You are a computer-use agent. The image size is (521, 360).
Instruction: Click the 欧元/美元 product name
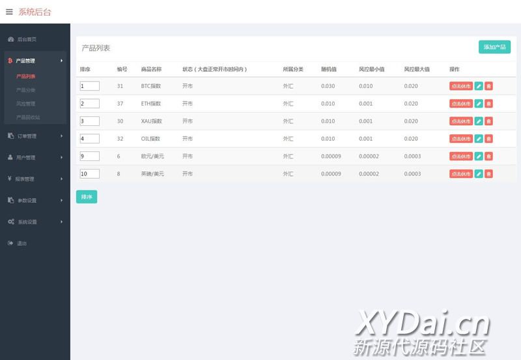point(152,156)
